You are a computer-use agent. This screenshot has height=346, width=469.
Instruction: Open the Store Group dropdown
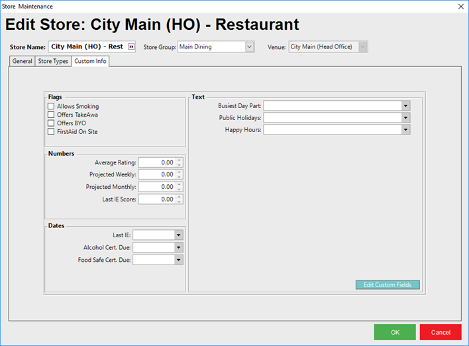pos(249,47)
